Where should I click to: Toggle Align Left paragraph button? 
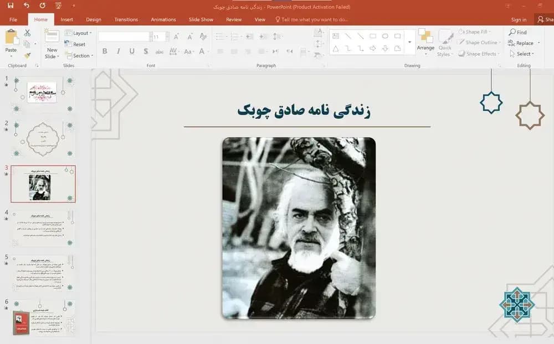220,51
